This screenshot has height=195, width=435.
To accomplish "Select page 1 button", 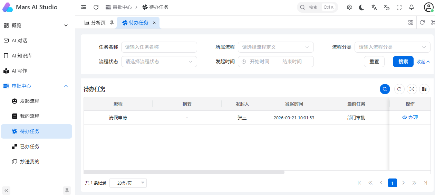I will tap(393, 183).
